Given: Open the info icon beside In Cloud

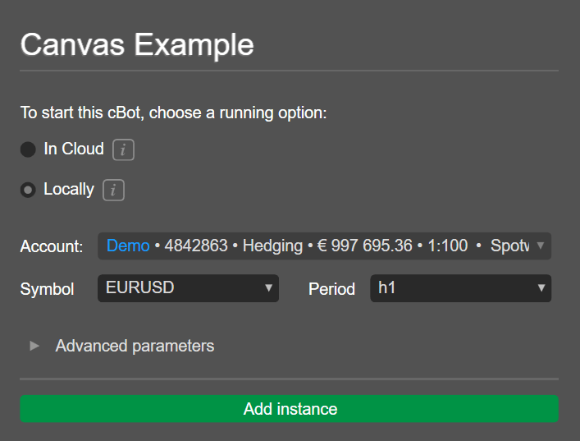Looking at the screenshot, I should coord(123,150).
